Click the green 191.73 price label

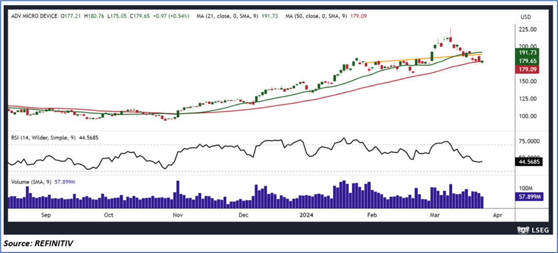coord(527,52)
